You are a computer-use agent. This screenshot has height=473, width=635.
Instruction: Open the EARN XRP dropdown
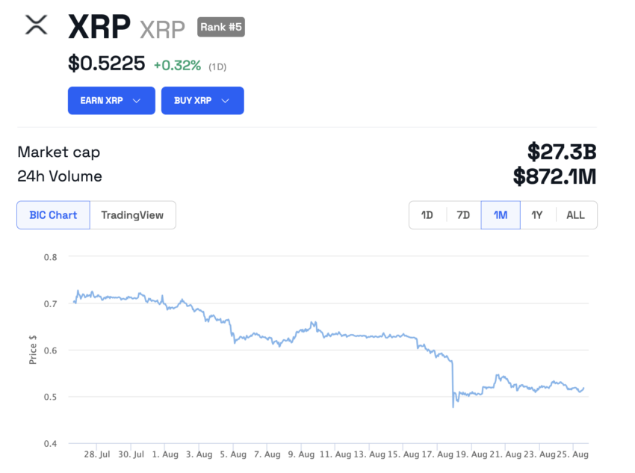point(111,100)
